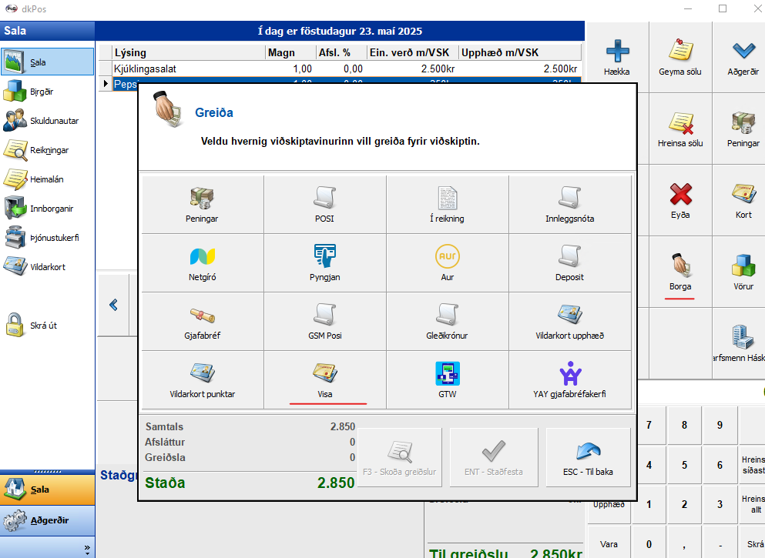Image resolution: width=765 pixels, height=558 pixels.
Task: Open Reikningar in sidebar menu
Action: coord(46,150)
